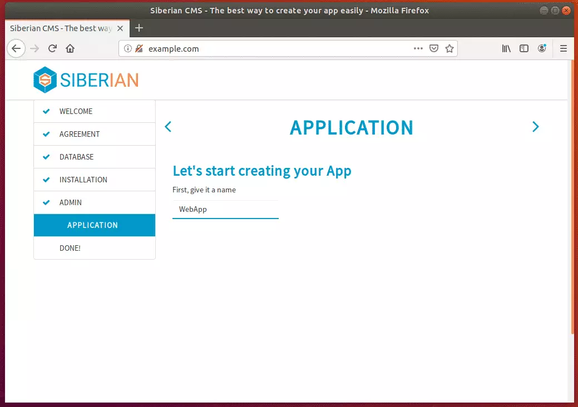Screen dimensions: 578x407
Task: Click "Let's start creating your App" heading
Action: click(x=261, y=171)
